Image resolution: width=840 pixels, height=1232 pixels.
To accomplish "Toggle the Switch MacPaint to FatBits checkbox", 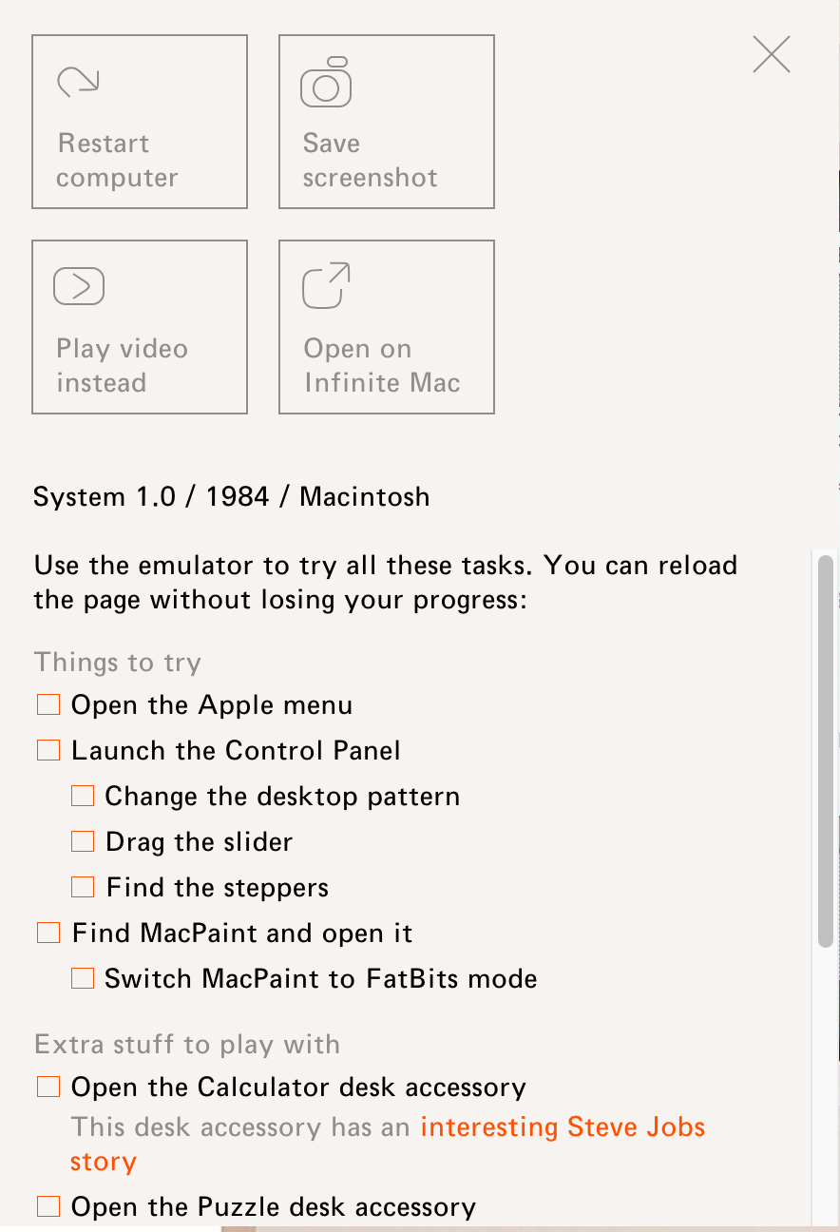I will pos(83,978).
